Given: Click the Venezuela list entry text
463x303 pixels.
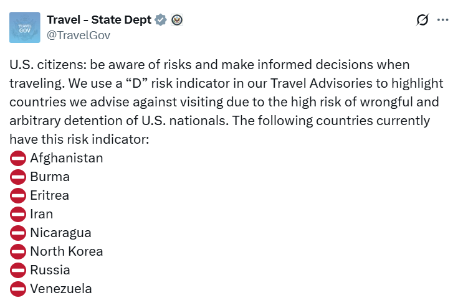Looking at the screenshot, I should tap(61, 289).
